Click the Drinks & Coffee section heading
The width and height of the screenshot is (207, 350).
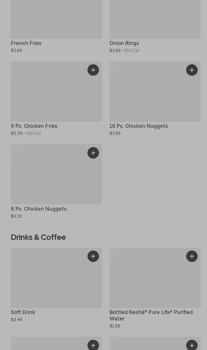(38, 237)
